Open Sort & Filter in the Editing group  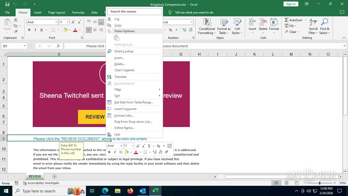pos(313,27)
